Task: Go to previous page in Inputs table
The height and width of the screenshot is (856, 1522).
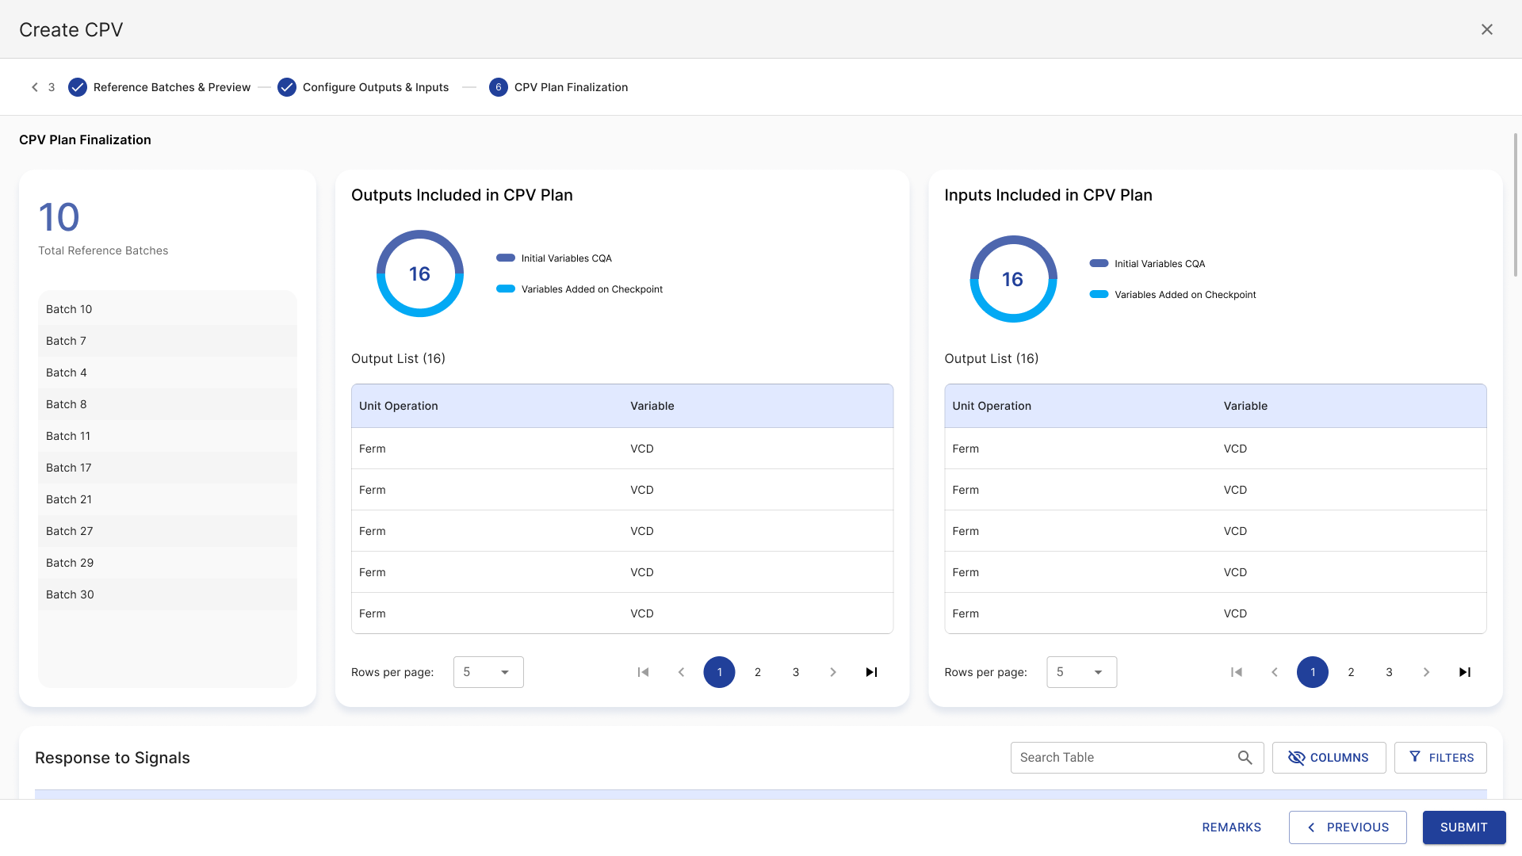Action: click(1274, 672)
